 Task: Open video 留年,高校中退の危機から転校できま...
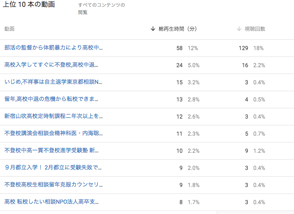point(54,99)
